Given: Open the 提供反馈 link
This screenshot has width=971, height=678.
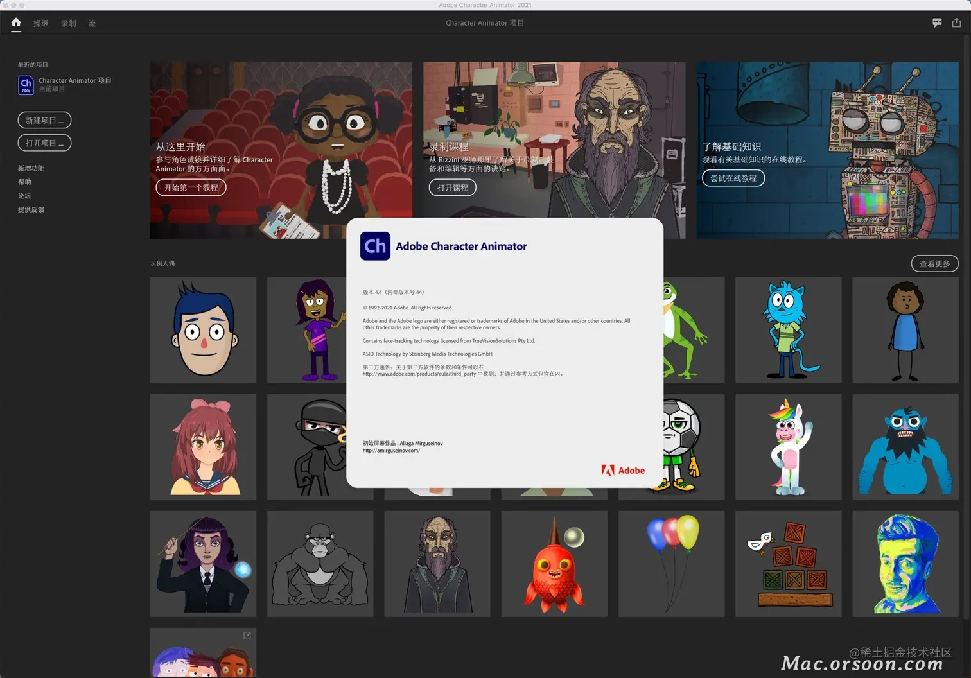Looking at the screenshot, I should click(x=31, y=209).
